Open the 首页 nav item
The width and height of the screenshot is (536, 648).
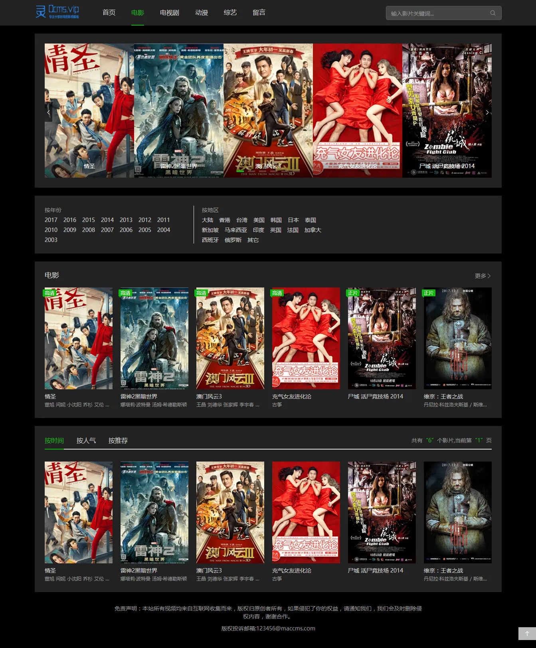[109, 12]
